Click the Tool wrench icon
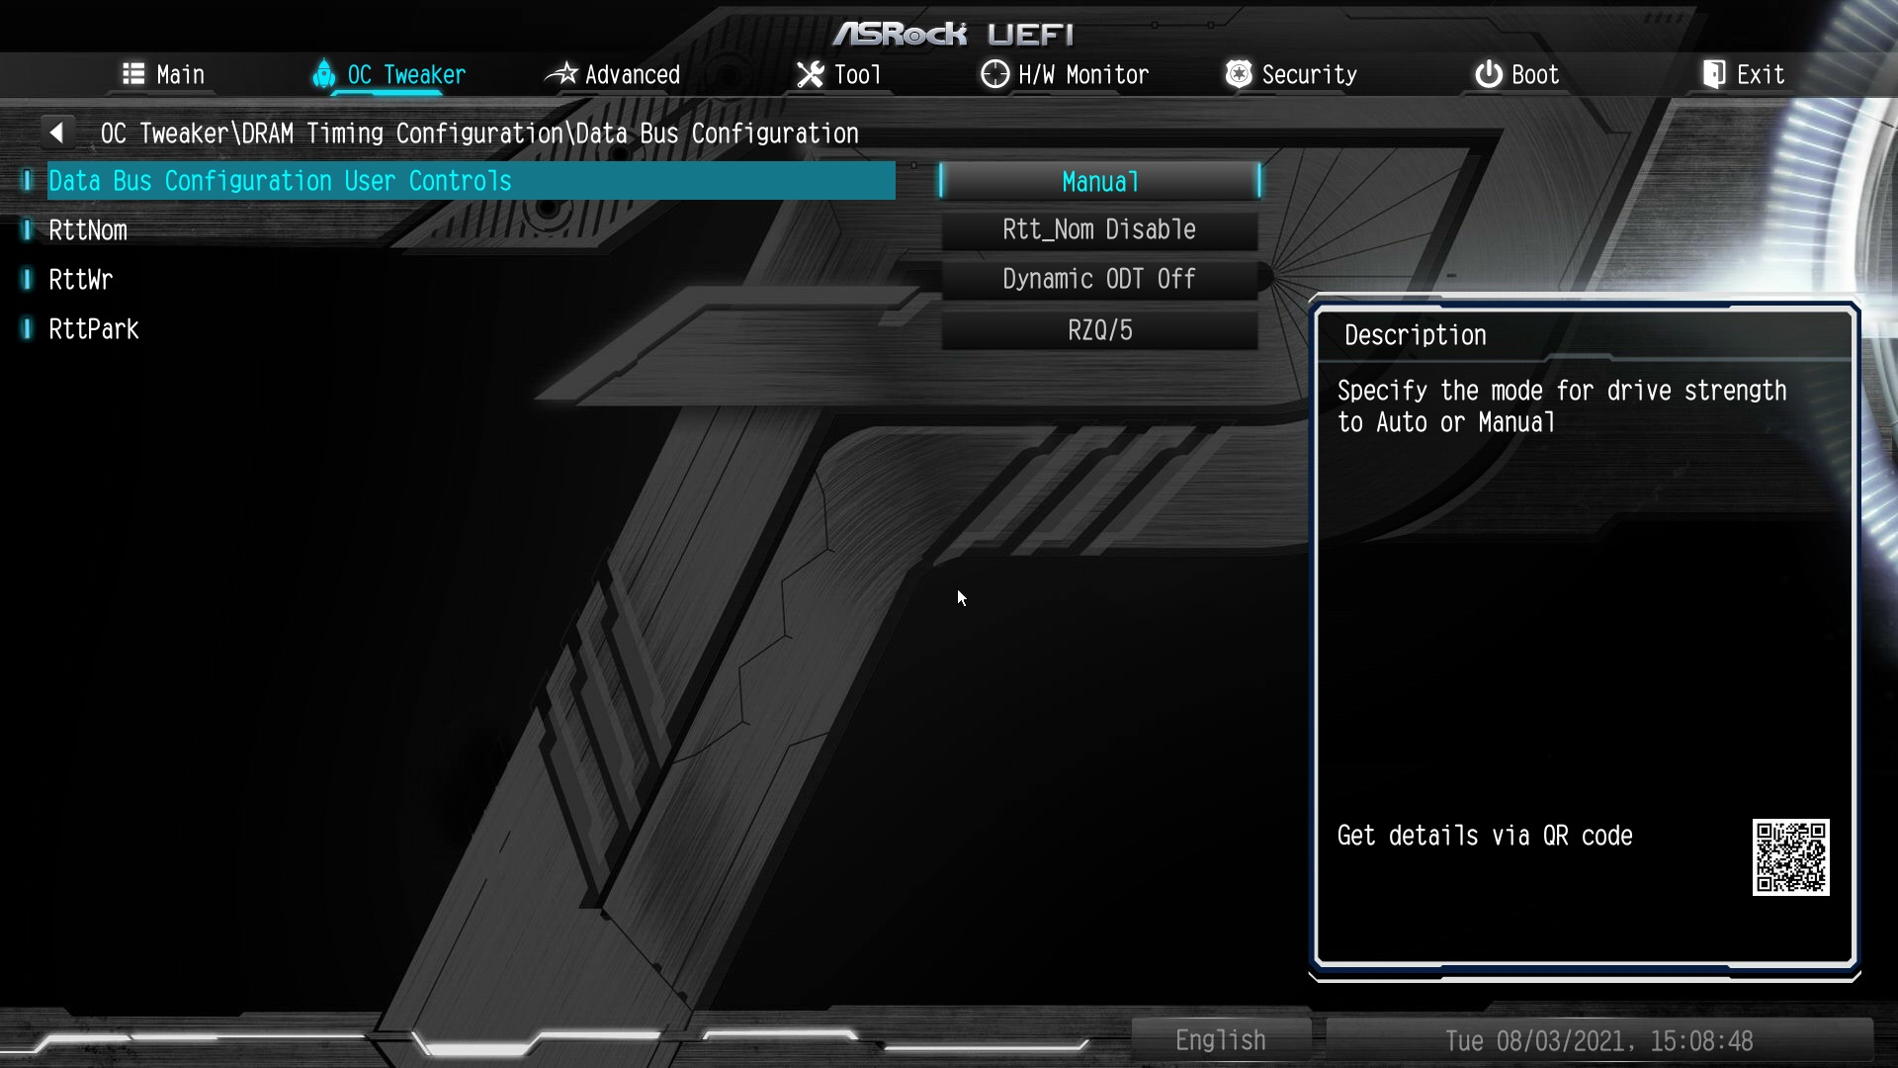 [x=811, y=74]
